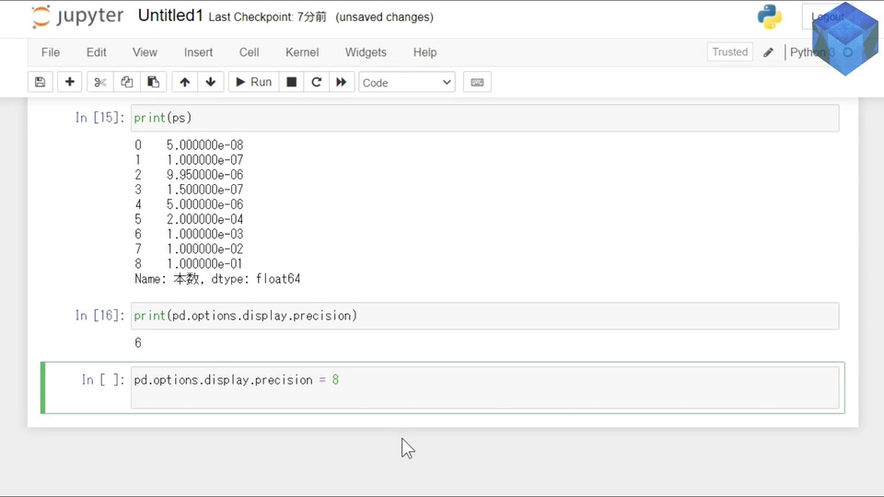This screenshot has height=497, width=884.
Task: Restart kernel and run all cells icon
Action: (341, 82)
